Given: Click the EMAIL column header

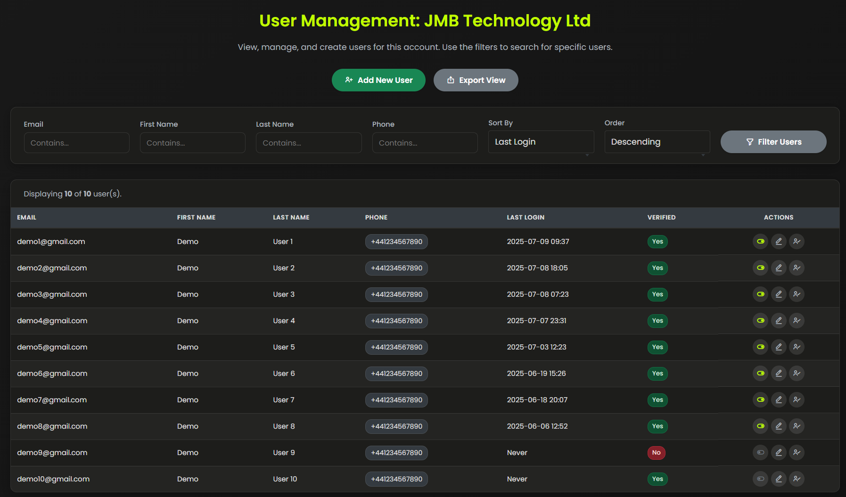Looking at the screenshot, I should click(27, 218).
